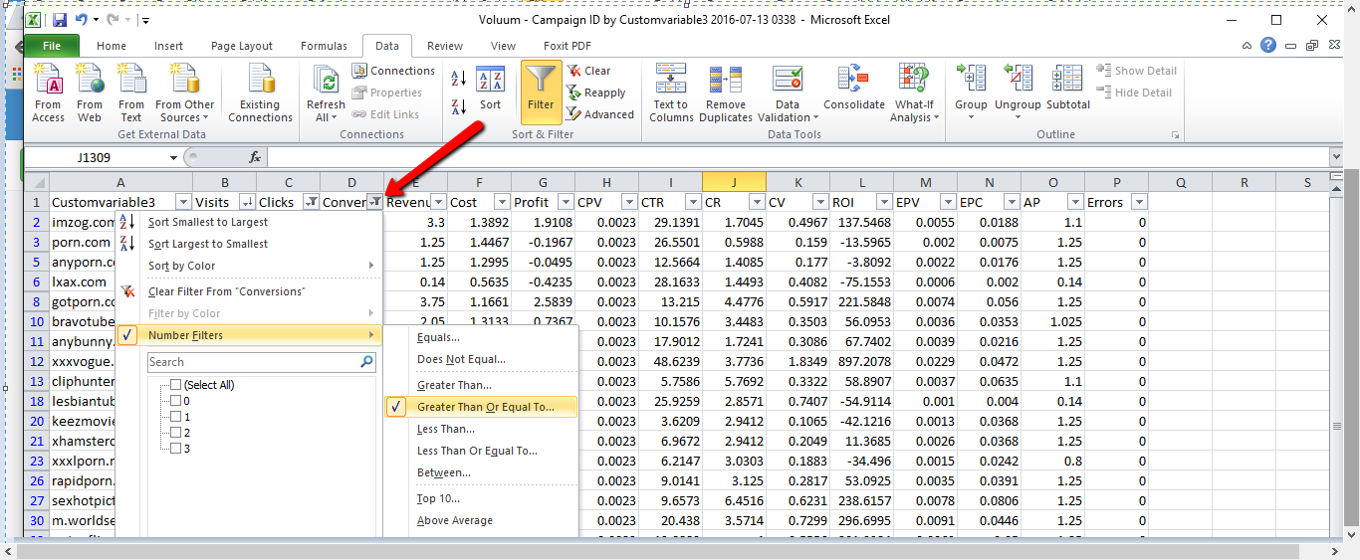1360x560 pixels.
Task: Check the filter value 2 checkbox
Action: point(176,433)
